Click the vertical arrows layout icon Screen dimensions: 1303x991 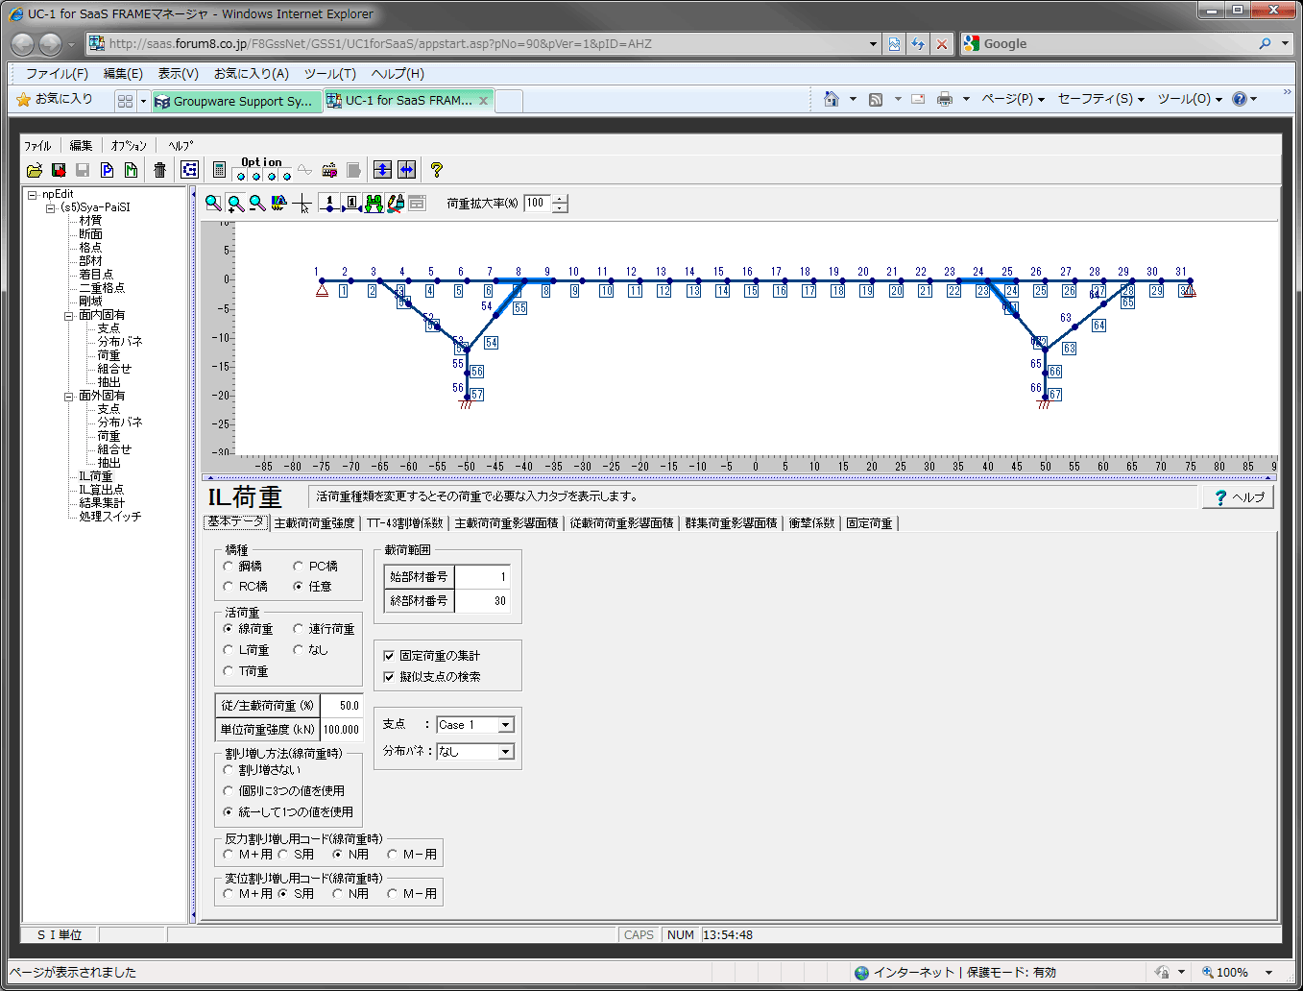click(382, 170)
